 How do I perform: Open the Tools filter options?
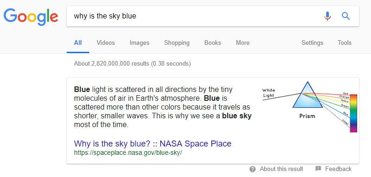344,43
